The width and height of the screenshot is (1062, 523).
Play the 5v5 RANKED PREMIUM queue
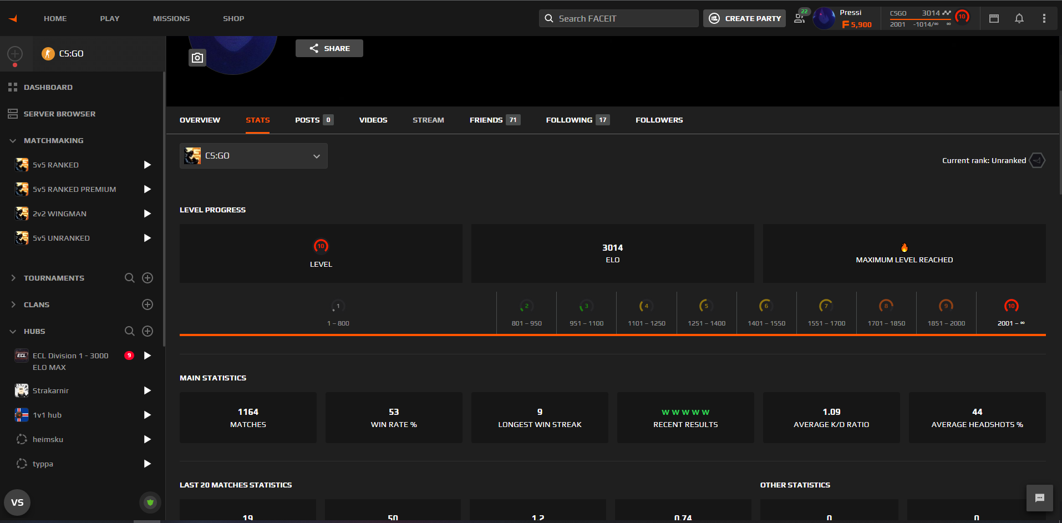[148, 189]
